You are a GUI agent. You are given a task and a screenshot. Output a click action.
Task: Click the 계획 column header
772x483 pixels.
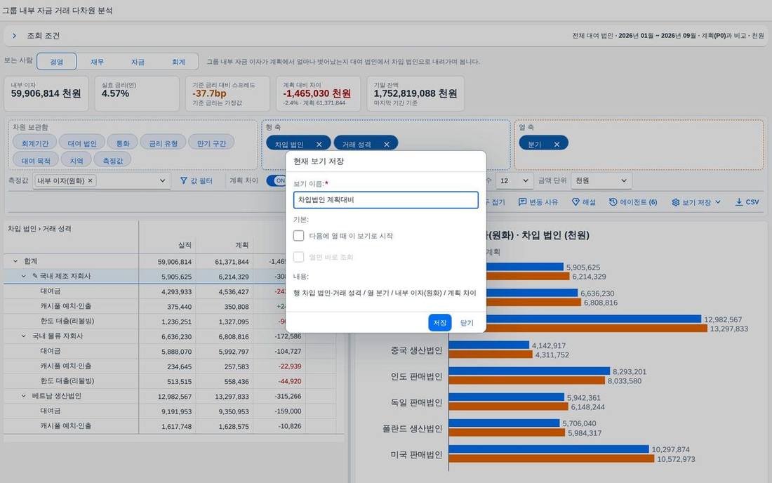click(241, 245)
